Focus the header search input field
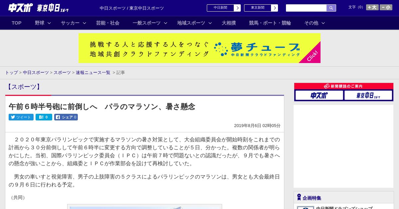Screen dimensions: 399x209 click(306, 8)
